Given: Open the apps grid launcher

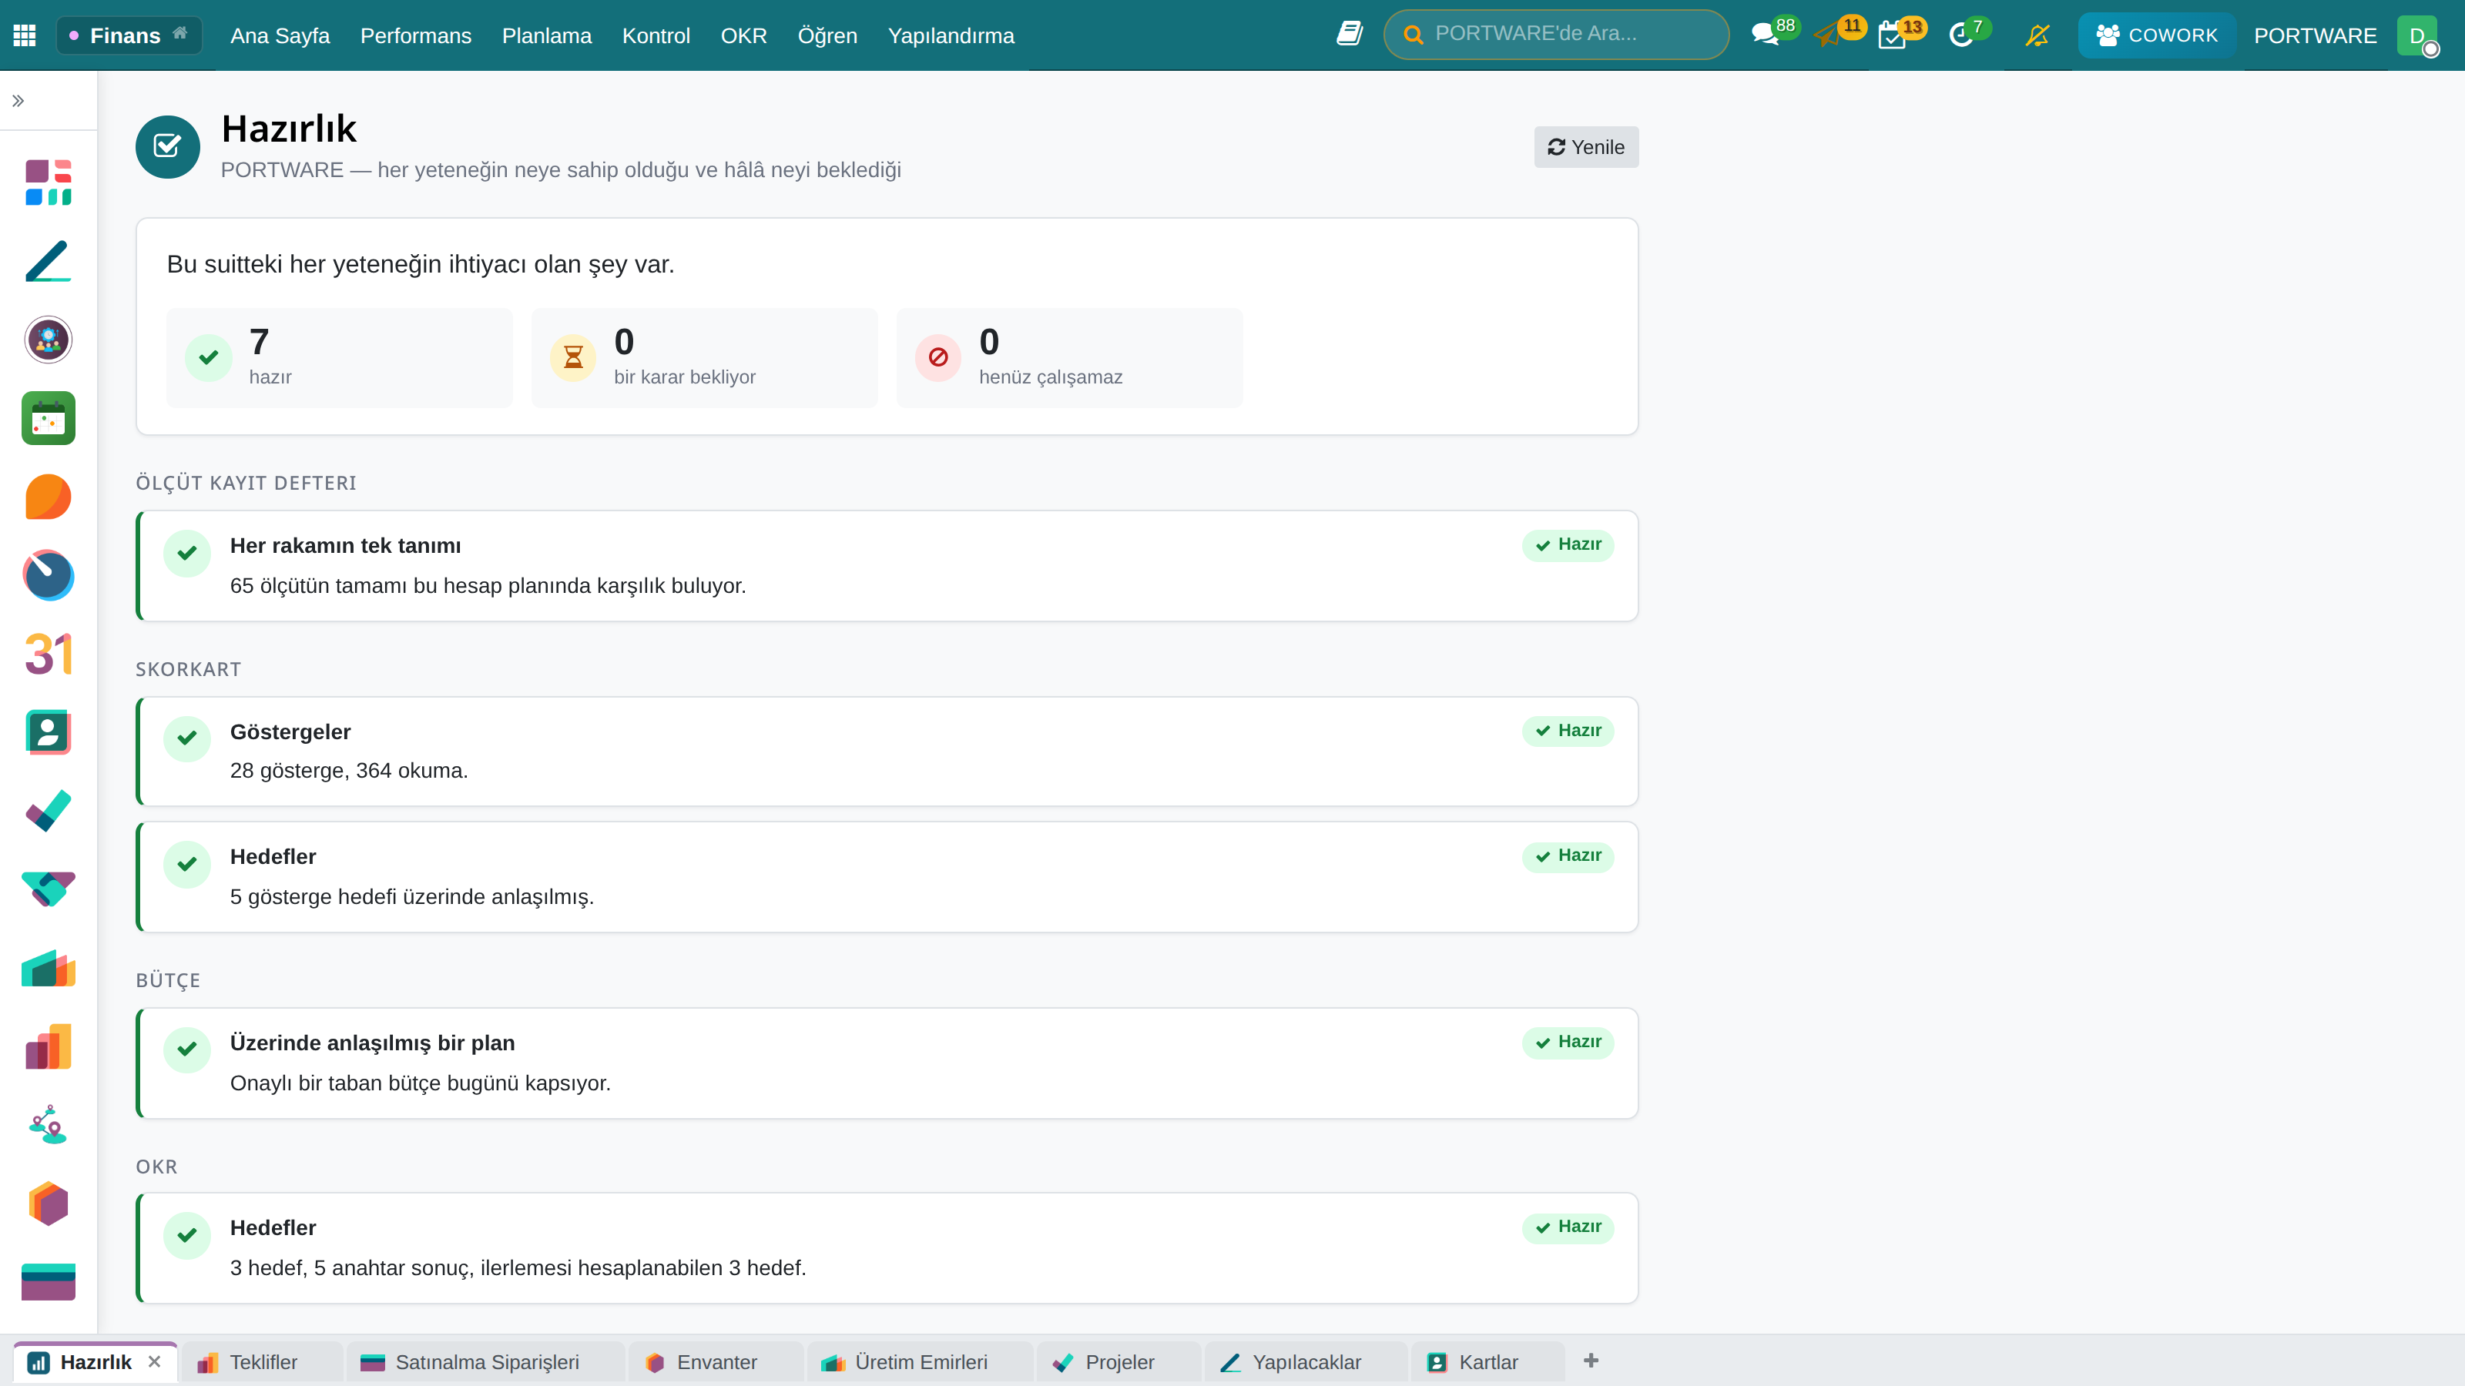Looking at the screenshot, I should tap(25, 35).
